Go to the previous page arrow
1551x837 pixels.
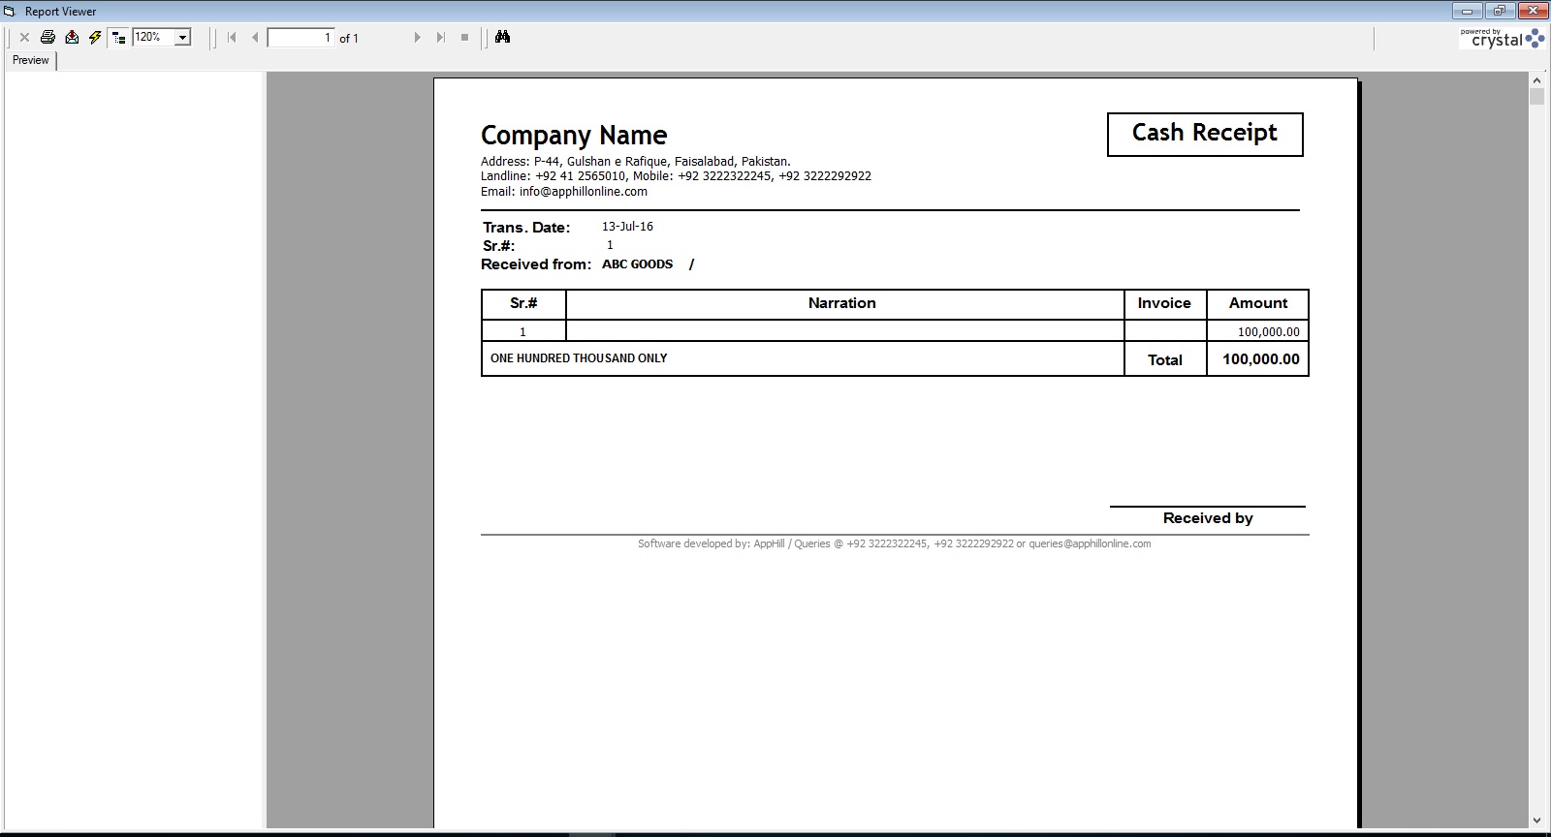[255, 38]
